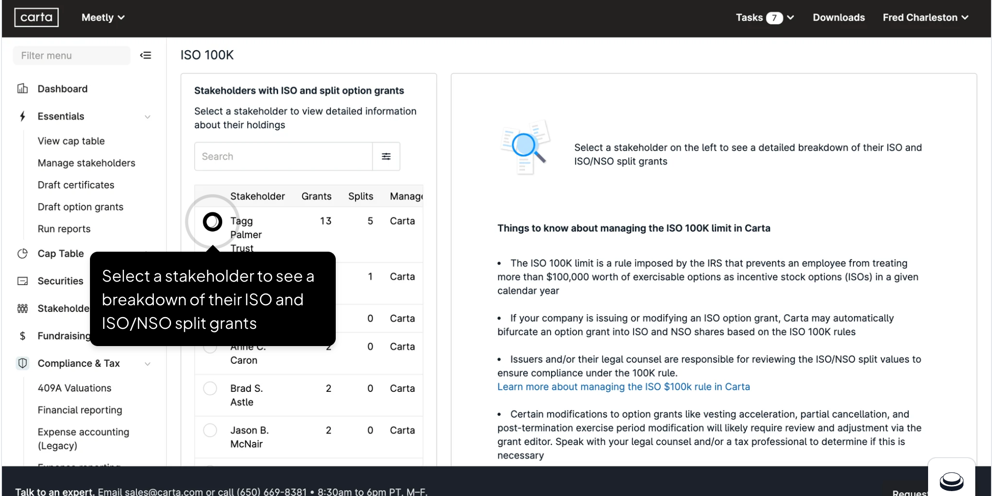992x496 pixels.
Task: Open Financial reporting page
Action: tap(80, 410)
